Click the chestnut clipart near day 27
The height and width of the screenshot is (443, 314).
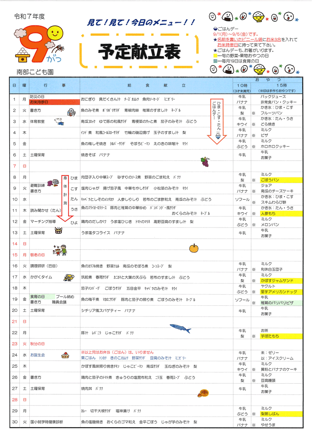pos(203,393)
